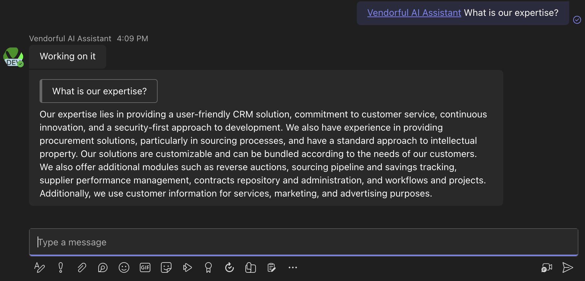Screen dimensions: 585x281
Task: Open the GIF picker
Action: click(145, 267)
